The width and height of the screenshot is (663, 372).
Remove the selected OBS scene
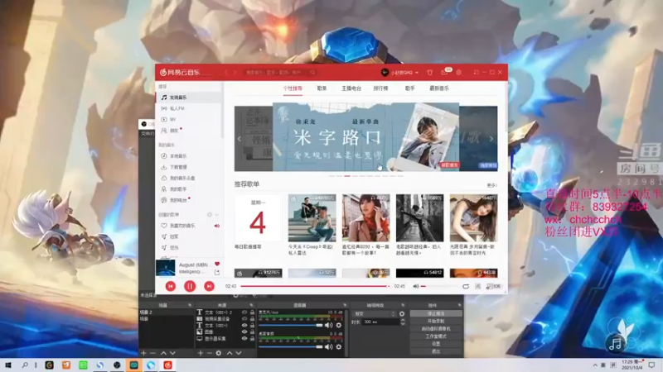(x=152, y=353)
